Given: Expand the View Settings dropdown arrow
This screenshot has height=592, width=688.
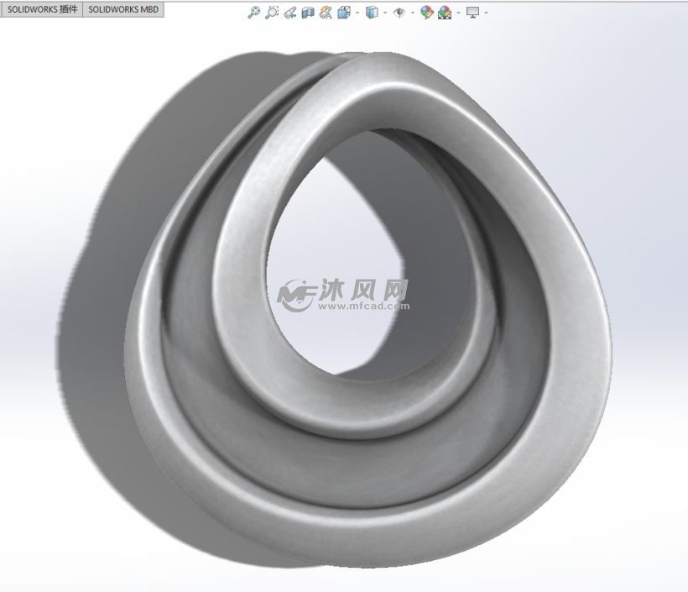Looking at the screenshot, I should [486, 13].
